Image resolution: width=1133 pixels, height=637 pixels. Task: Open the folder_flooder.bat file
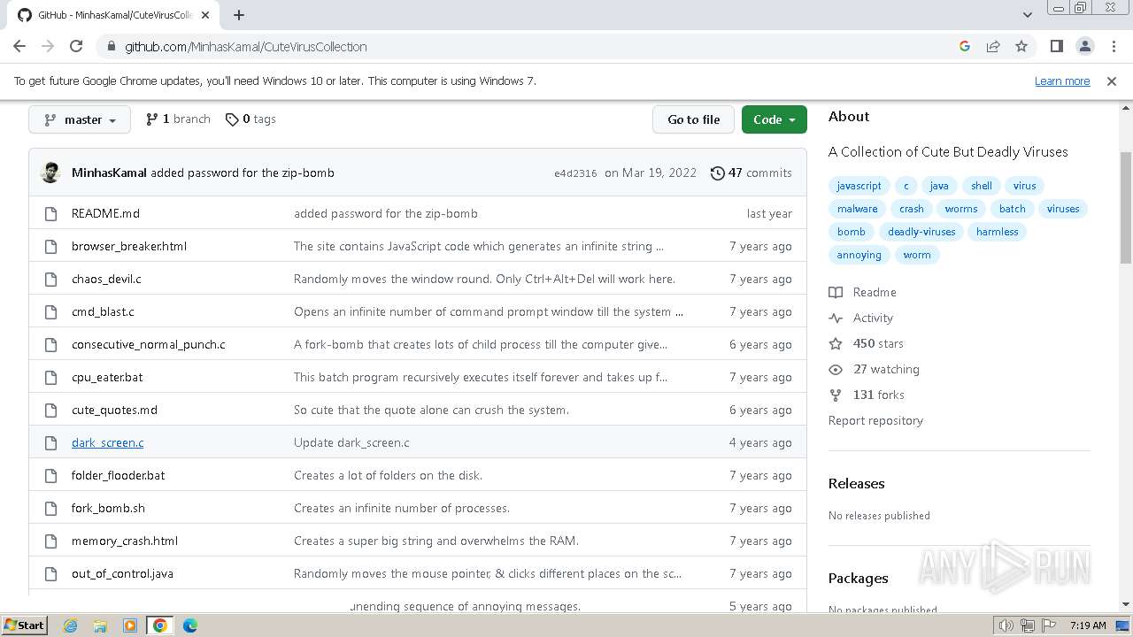[118, 475]
